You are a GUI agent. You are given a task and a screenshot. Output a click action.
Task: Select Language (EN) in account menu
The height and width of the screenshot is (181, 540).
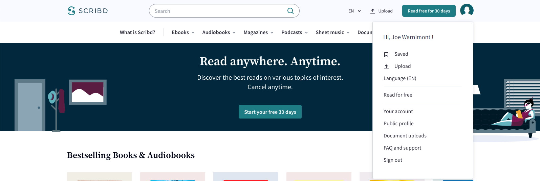point(400,78)
